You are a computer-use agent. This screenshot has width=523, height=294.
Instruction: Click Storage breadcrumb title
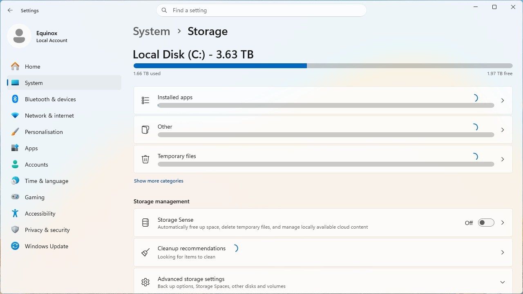tap(208, 31)
